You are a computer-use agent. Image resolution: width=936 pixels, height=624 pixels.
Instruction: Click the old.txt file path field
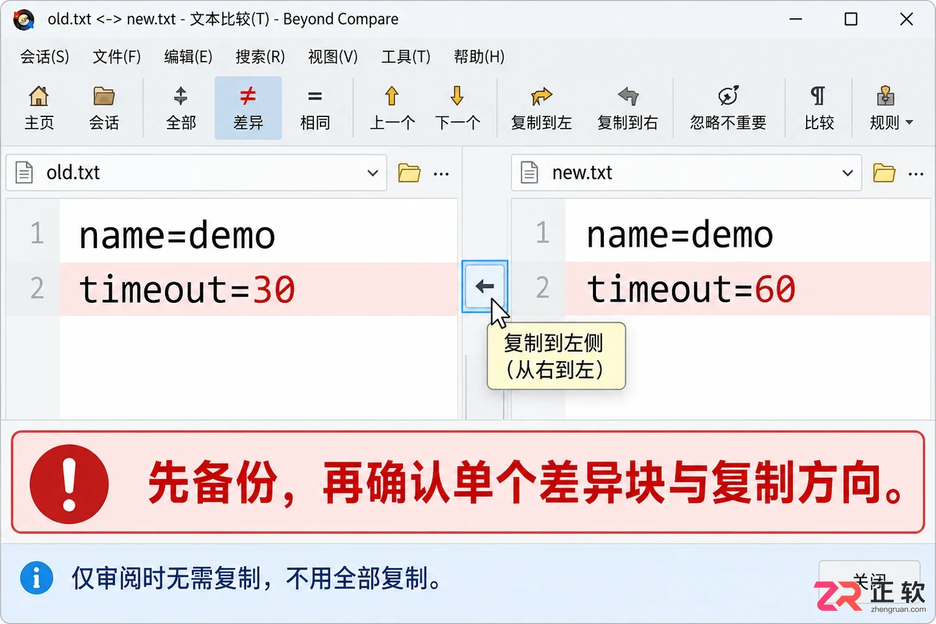tap(196, 173)
